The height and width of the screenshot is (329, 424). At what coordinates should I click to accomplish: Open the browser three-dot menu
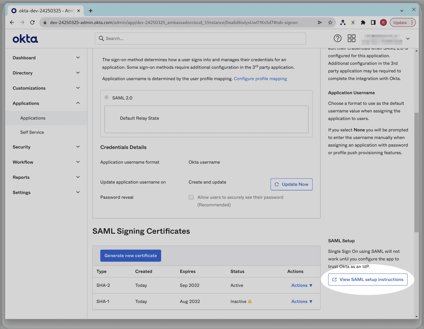point(412,22)
